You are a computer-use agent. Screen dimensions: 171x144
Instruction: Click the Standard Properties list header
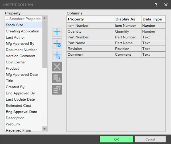23,19
